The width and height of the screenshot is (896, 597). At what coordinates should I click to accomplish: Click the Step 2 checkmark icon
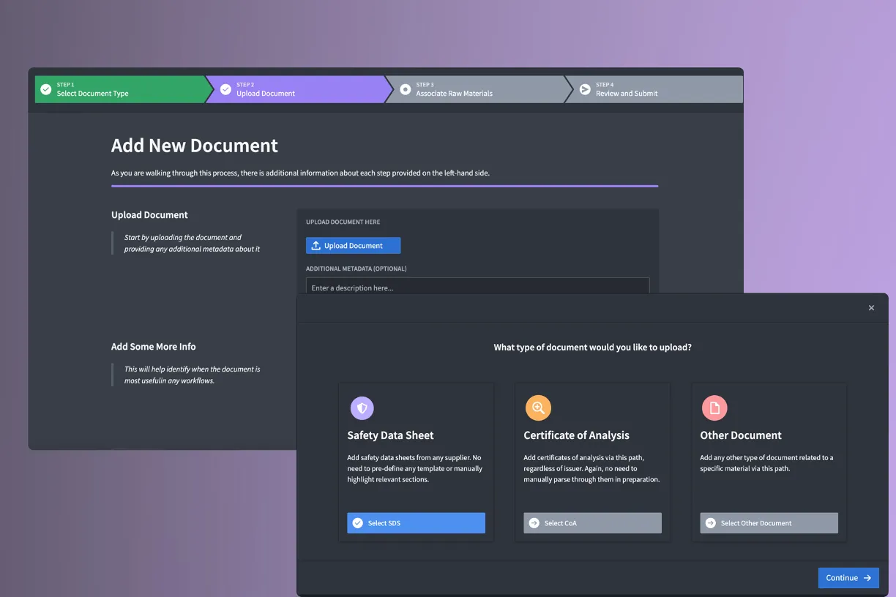(225, 89)
